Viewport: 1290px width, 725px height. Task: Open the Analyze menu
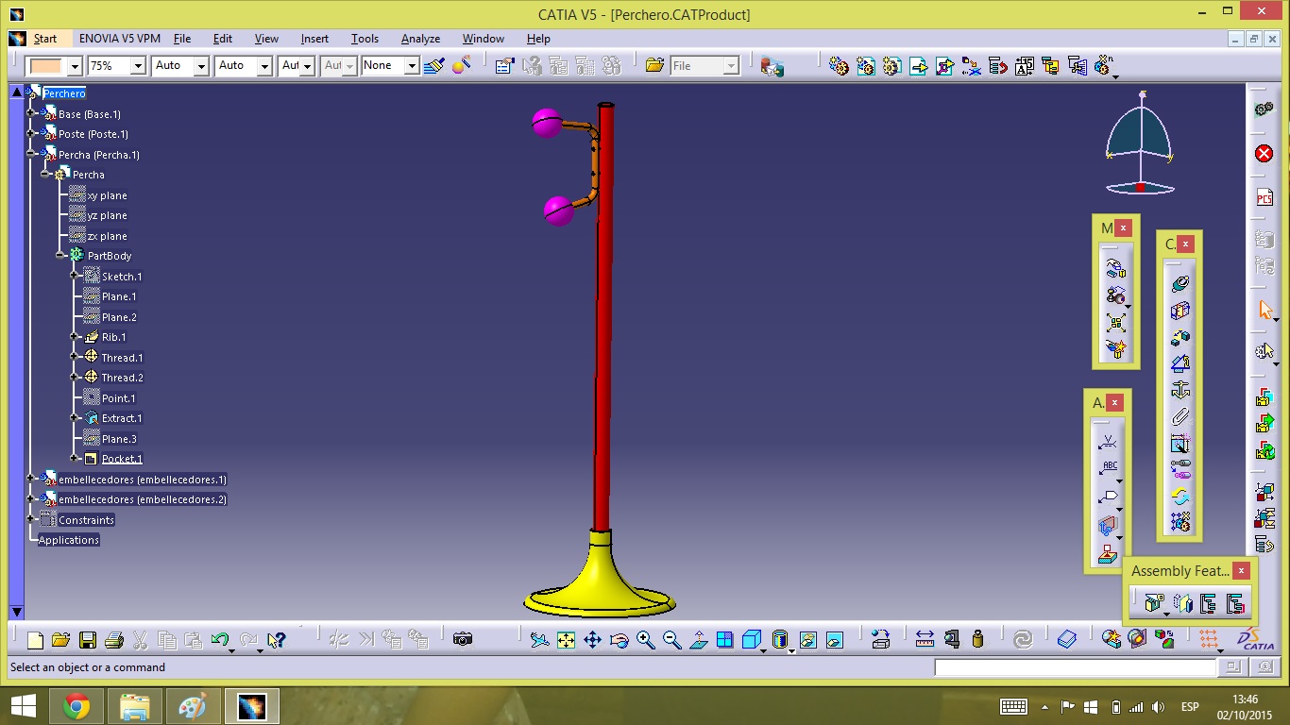420,39
